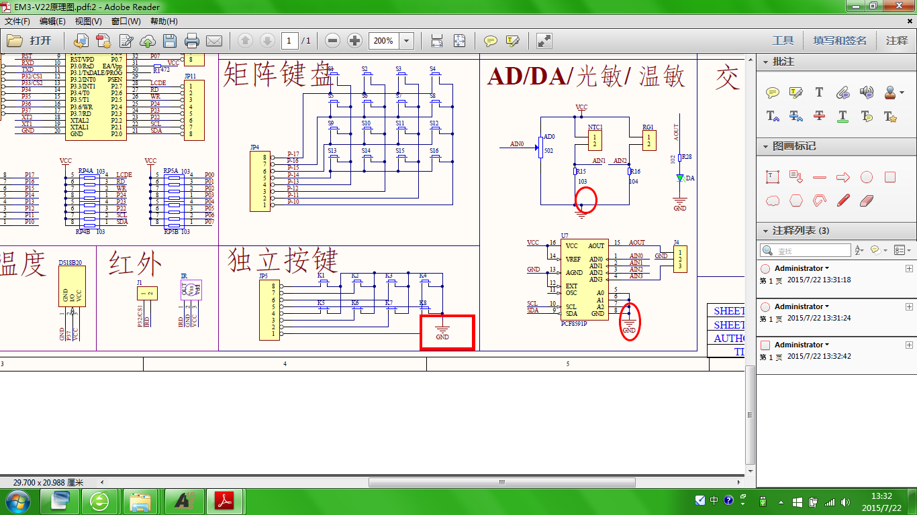917x515 pixels.
Task: Click the Zoom In plus button
Action: [354, 41]
